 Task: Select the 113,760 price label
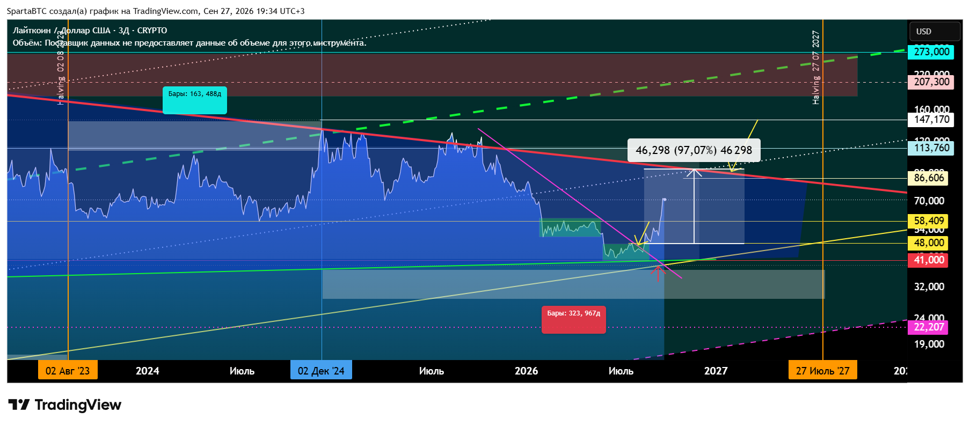[x=930, y=148]
